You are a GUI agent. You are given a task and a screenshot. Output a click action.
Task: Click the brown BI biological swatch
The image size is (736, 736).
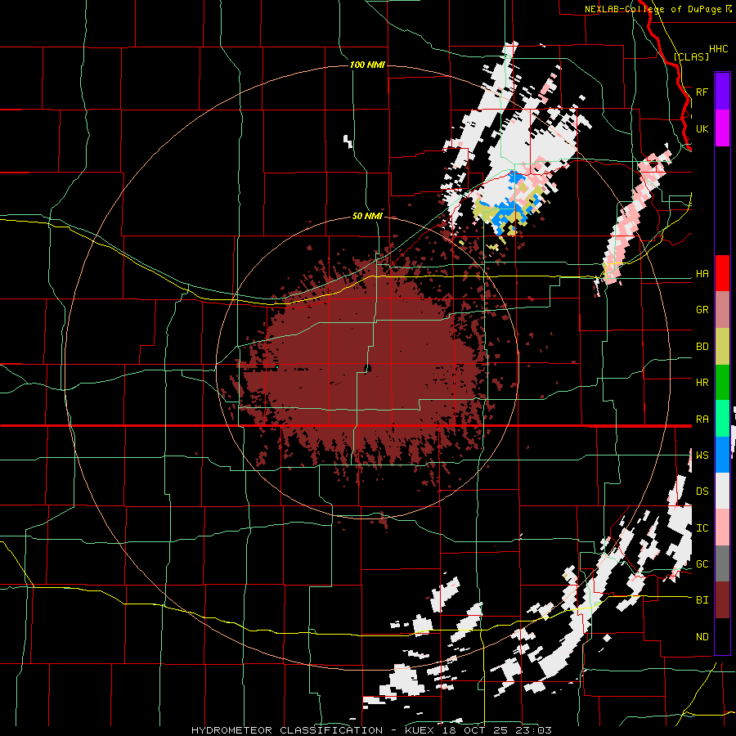coord(722,600)
